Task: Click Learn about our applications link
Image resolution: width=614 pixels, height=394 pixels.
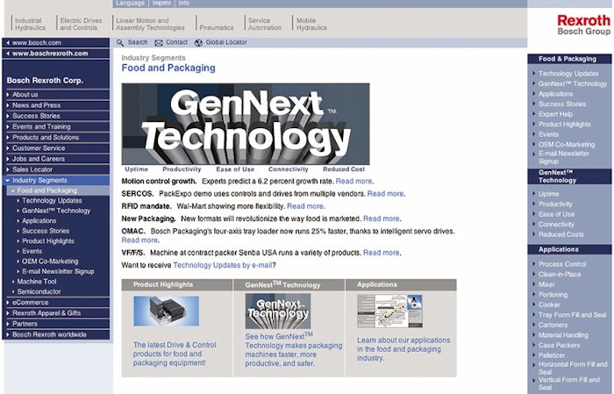Action: click(403, 349)
